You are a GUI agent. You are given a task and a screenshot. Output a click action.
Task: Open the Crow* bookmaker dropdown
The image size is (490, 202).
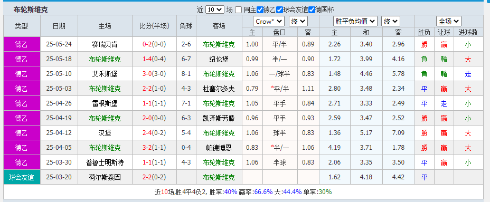268,21
